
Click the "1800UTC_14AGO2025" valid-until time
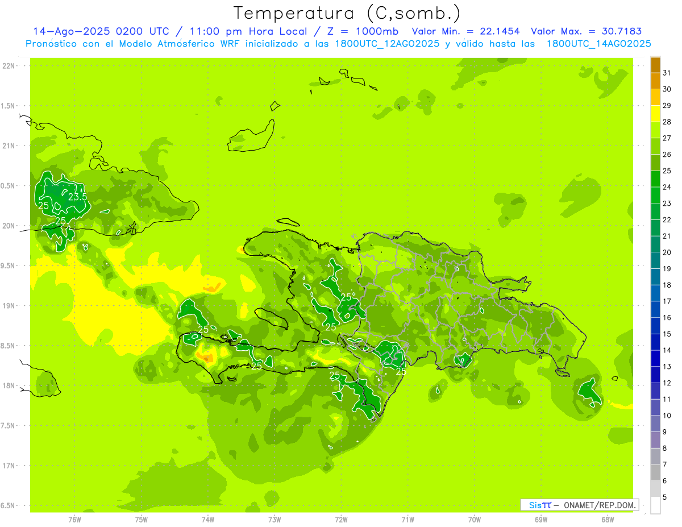tap(599, 44)
